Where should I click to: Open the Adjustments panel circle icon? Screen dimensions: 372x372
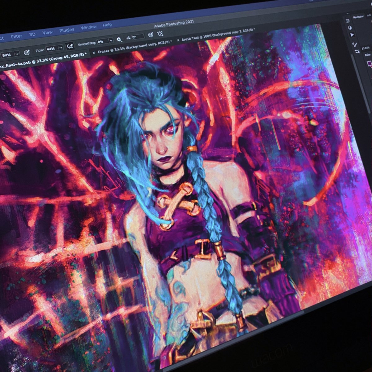click(350, 28)
